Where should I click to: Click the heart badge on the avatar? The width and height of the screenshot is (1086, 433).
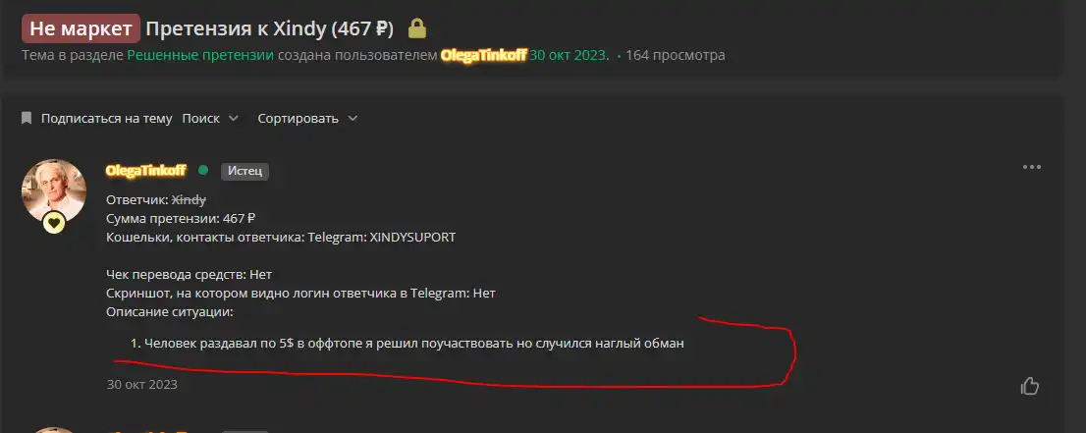pyautogui.click(x=54, y=222)
